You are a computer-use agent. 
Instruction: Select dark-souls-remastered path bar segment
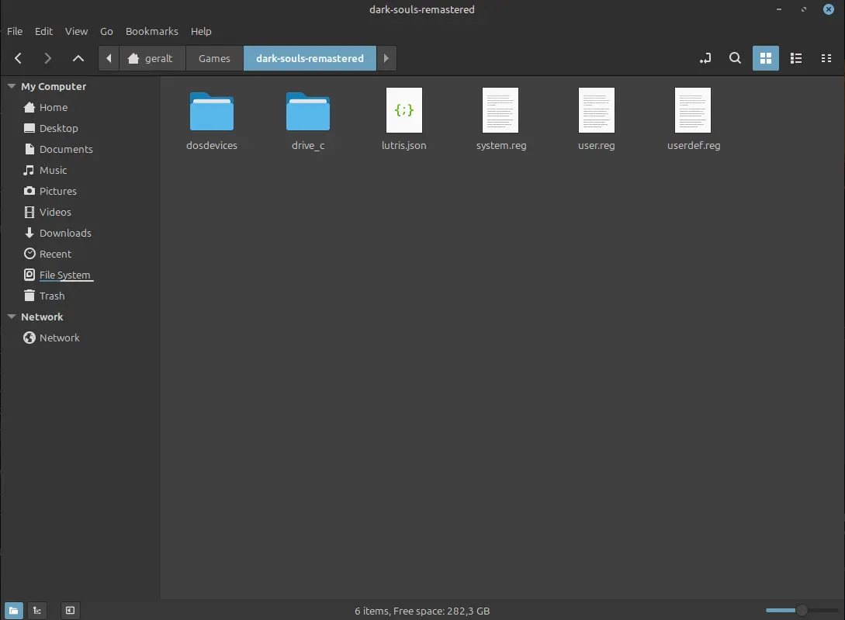click(310, 58)
